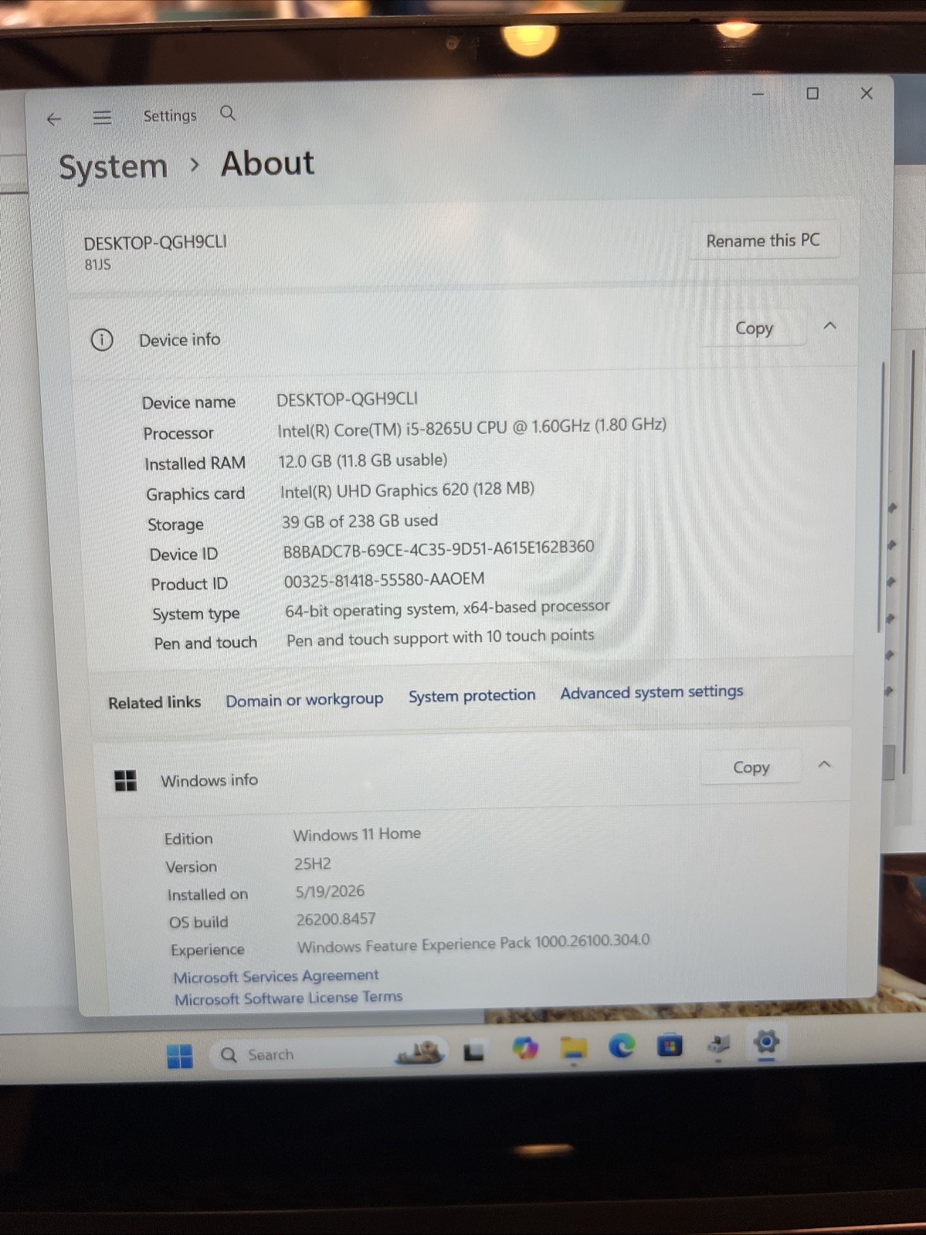Image resolution: width=926 pixels, height=1235 pixels.
Task: Click the Device name label
Action: (188, 402)
